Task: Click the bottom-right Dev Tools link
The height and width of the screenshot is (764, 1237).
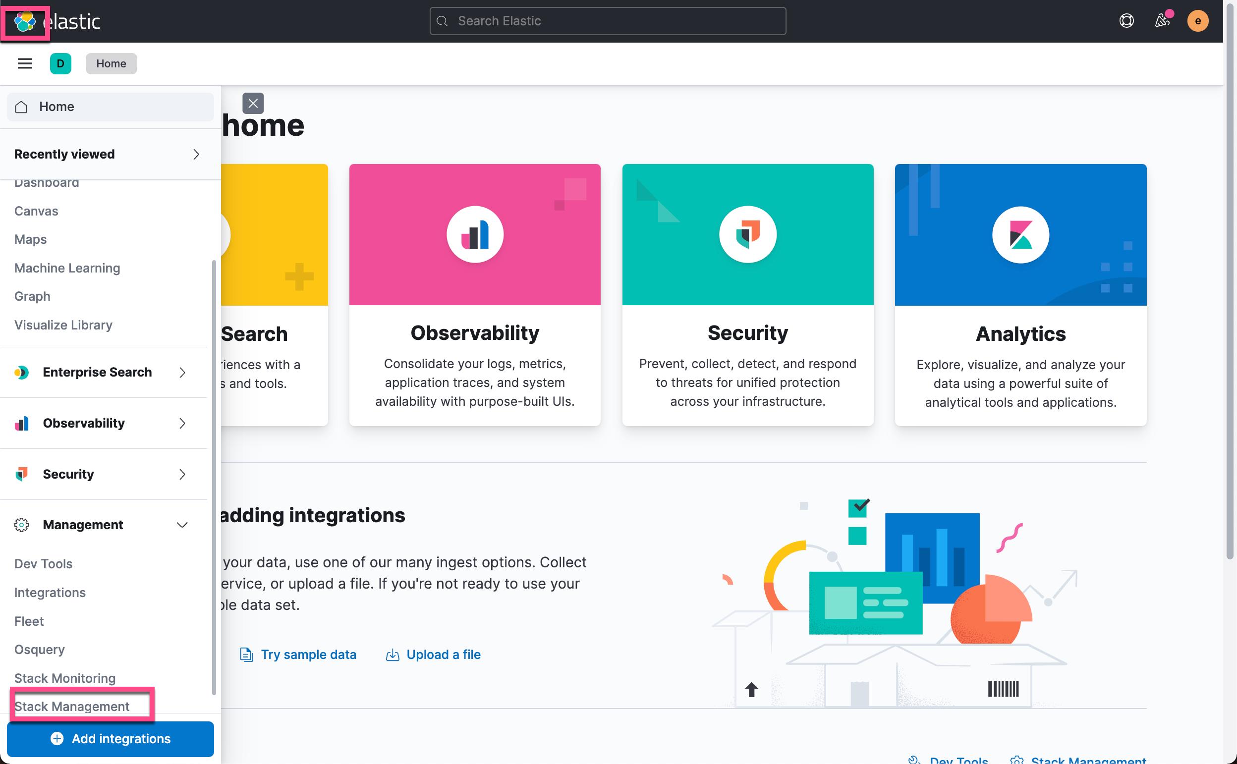Action: click(958, 760)
